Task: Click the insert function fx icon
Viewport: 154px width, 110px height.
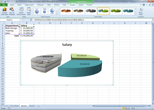Action: pyautogui.click(x=31, y=20)
